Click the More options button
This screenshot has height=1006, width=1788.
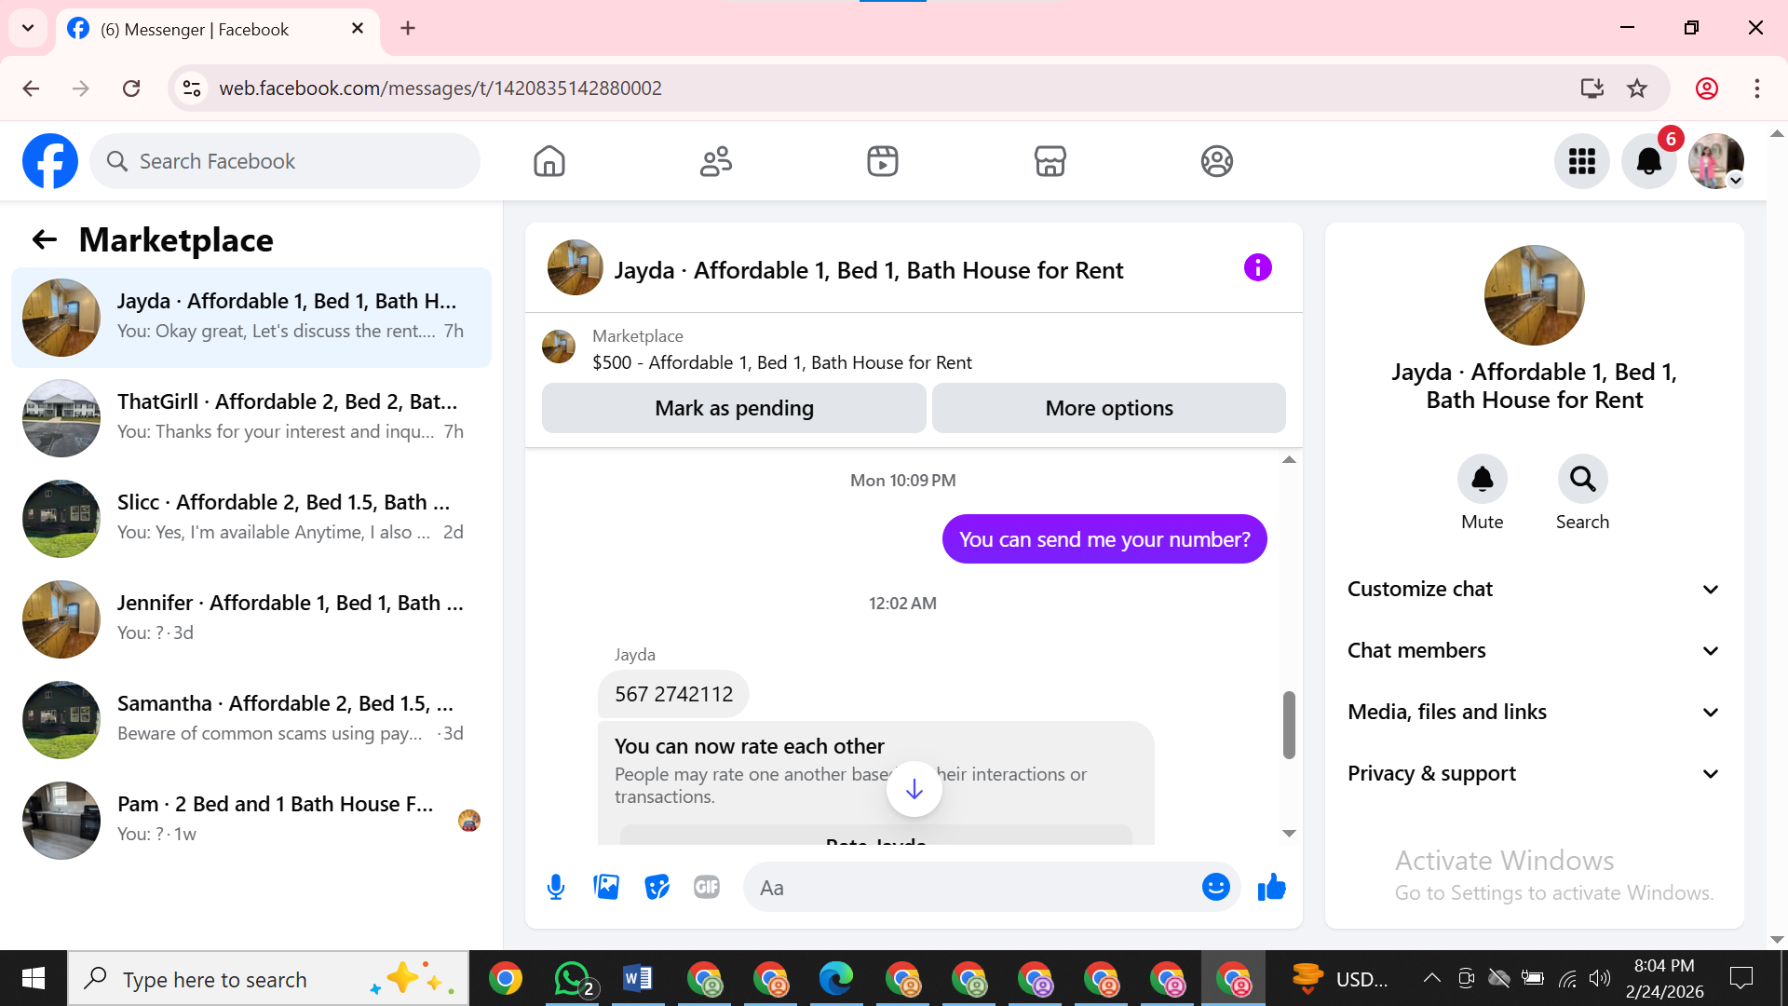1108,408
